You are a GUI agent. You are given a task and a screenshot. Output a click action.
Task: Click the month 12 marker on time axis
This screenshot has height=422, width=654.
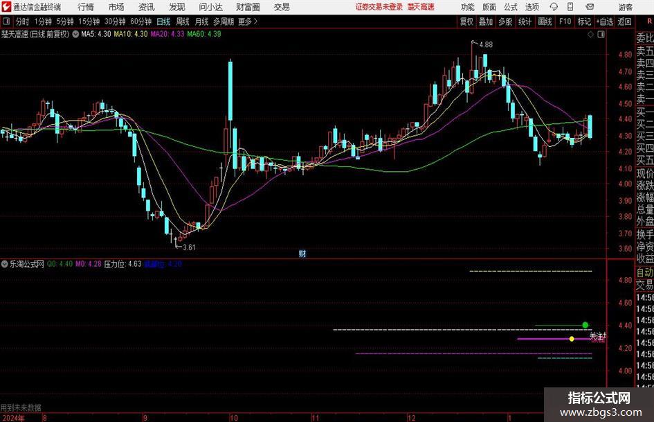click(x=412, y=418)
